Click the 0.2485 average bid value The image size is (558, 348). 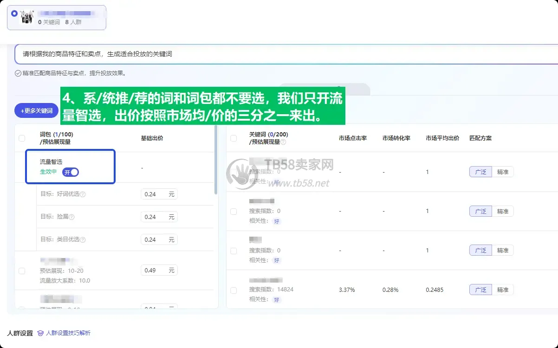pyautogui.click(x=435, y=290)
